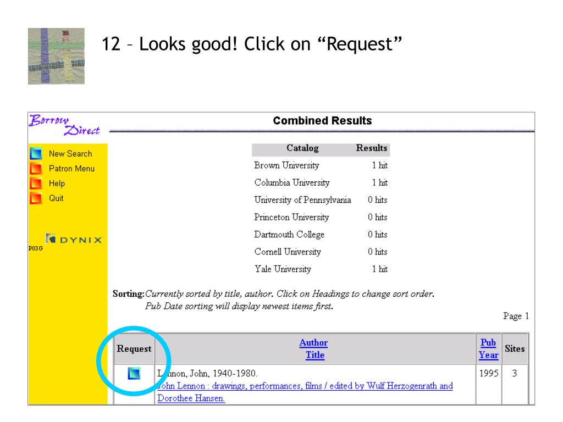Click the Combined Results heading

pyautogui.click(x=322, y=120)
